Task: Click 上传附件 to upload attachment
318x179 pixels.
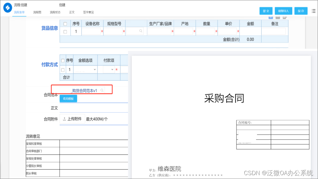Action: click(x=72, y=119)
